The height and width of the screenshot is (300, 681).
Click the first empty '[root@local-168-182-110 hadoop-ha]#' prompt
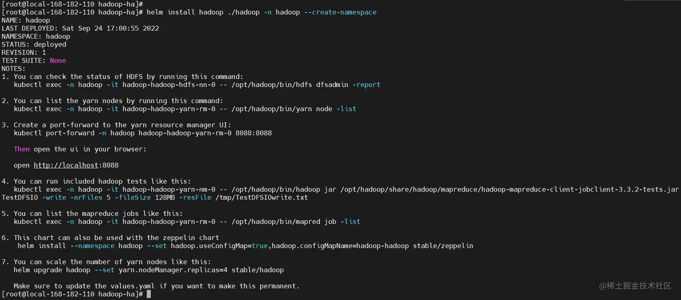[72, 4]
